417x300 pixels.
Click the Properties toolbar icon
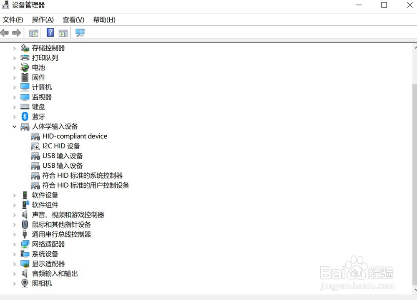tap(63, 32)
